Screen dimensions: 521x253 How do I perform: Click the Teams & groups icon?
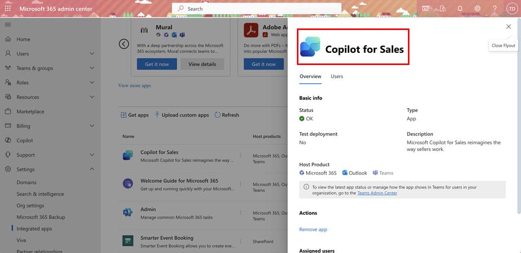click(8, 68)
